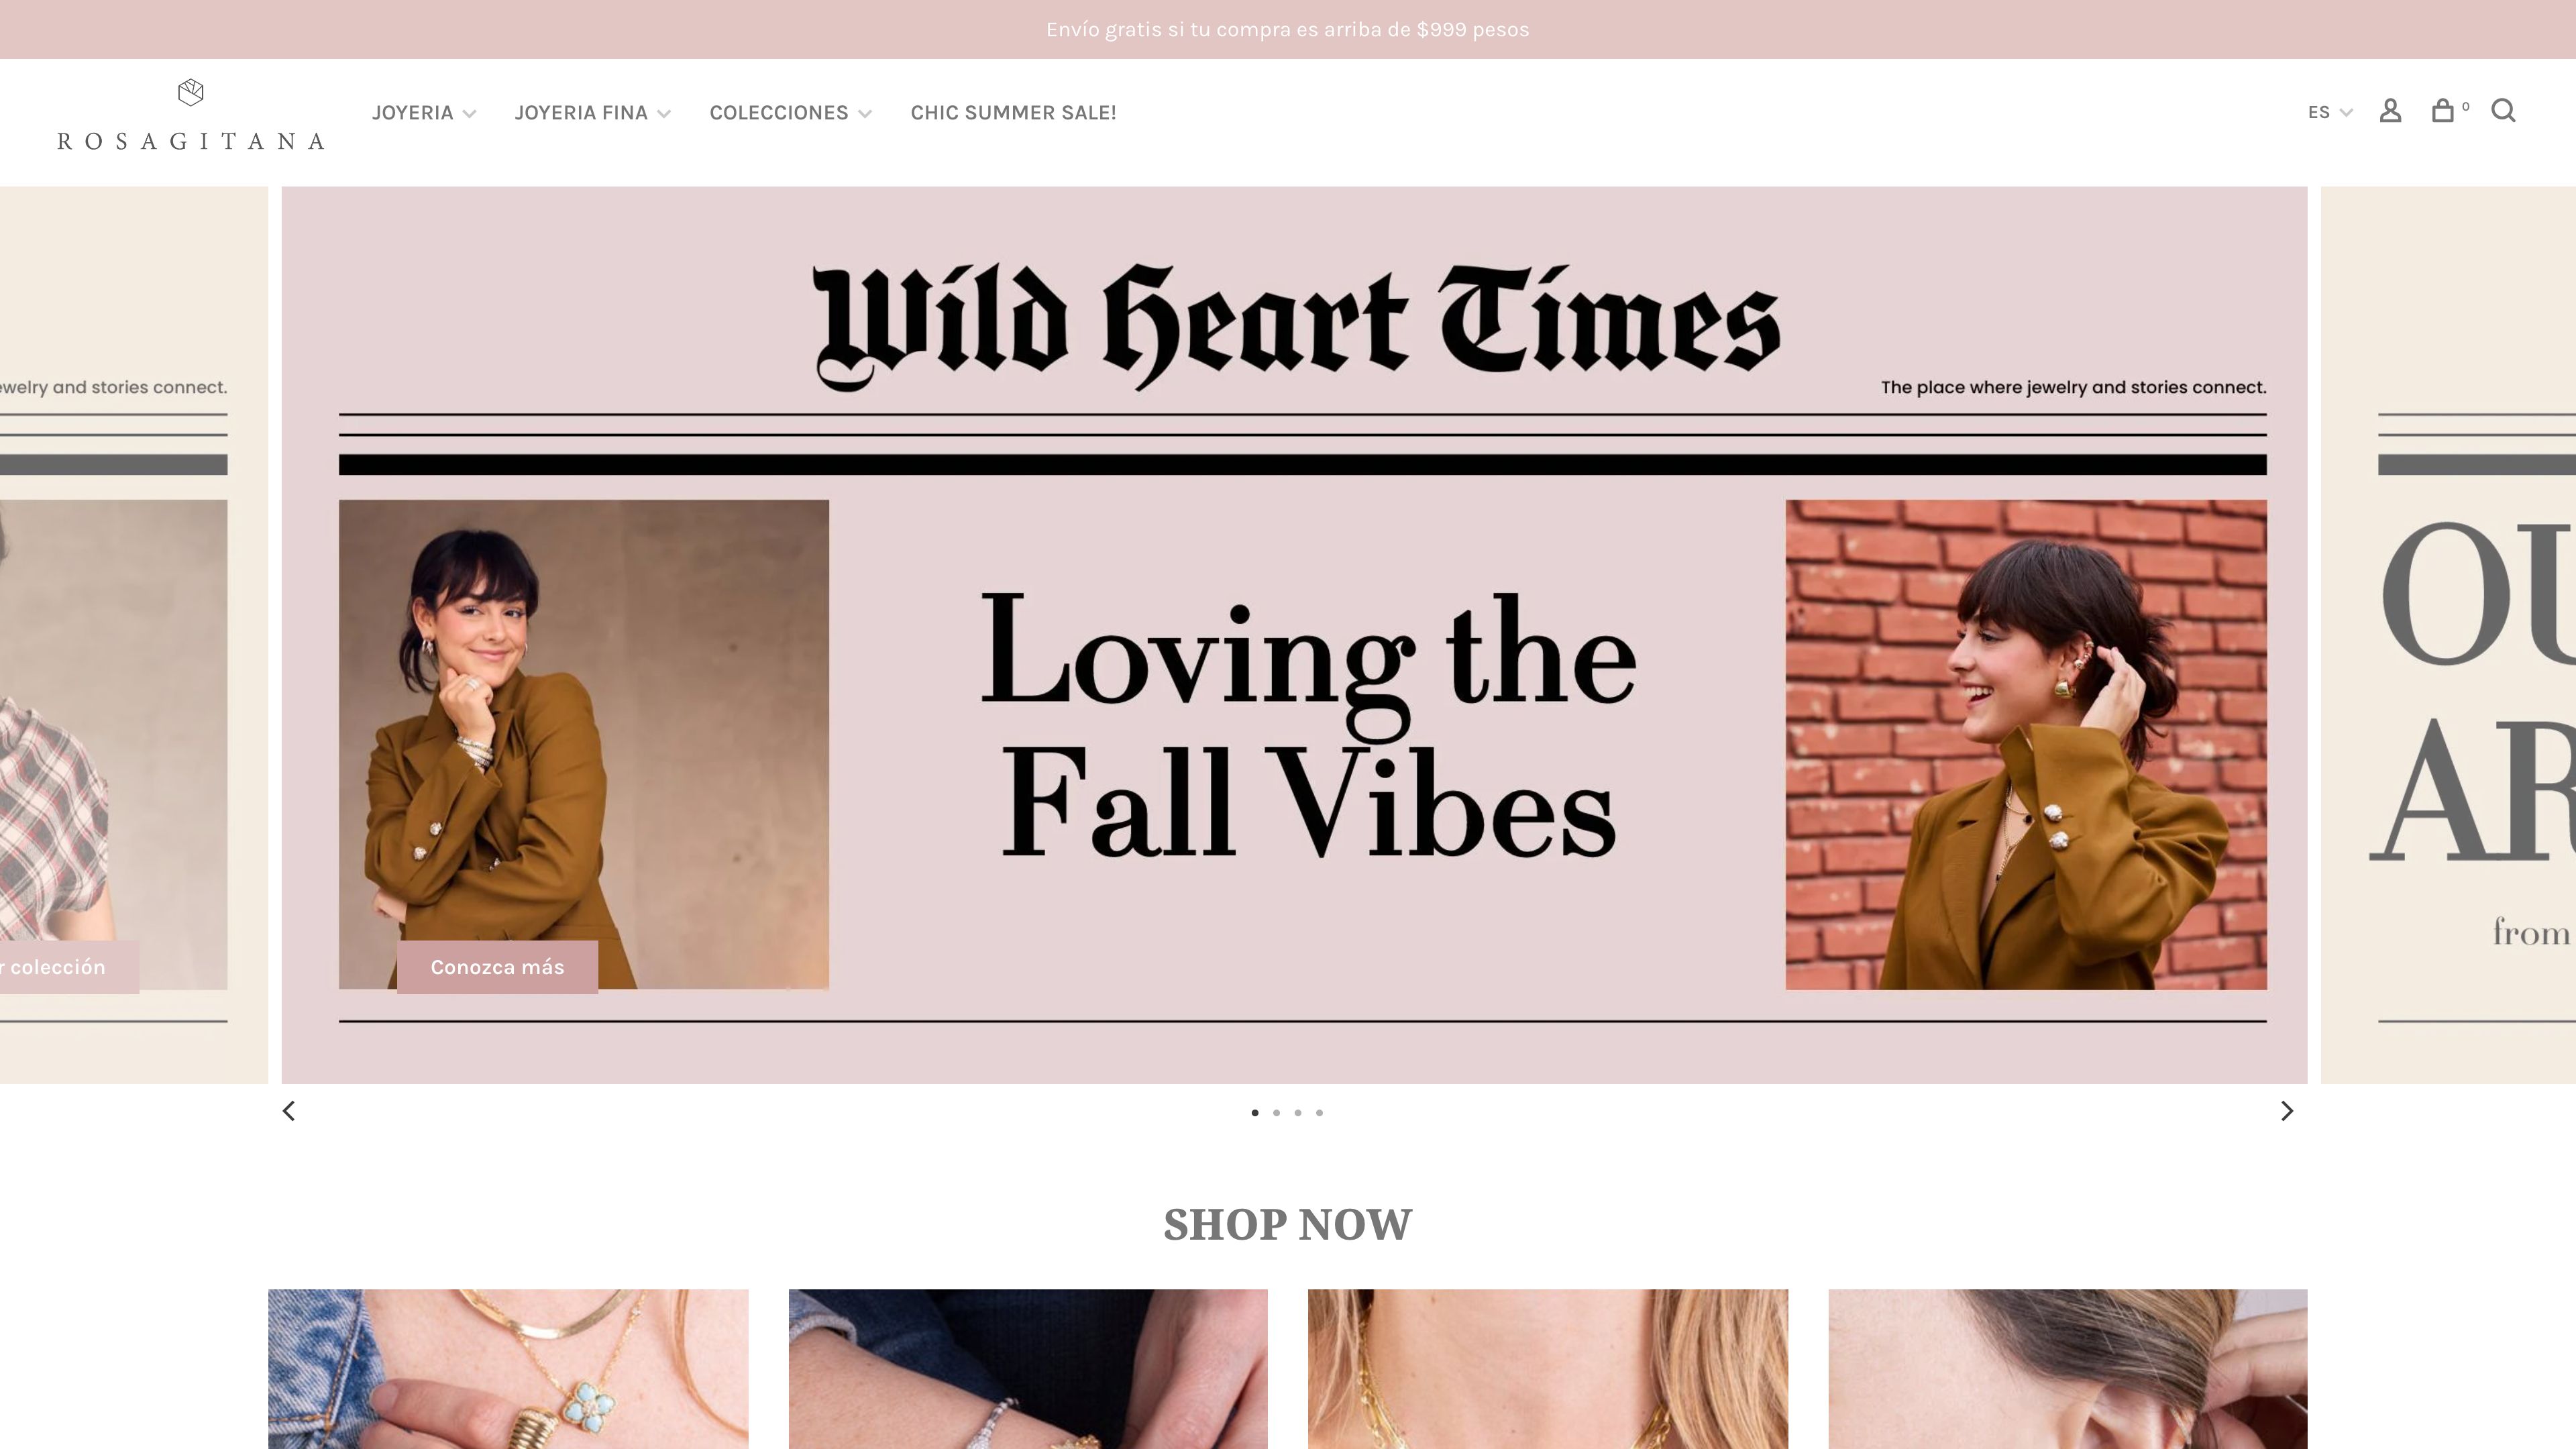Viewport: 2576px width, 1449px height.
Task: Expand the JOYERIA dropdown menu
Action: click(424, 113)
